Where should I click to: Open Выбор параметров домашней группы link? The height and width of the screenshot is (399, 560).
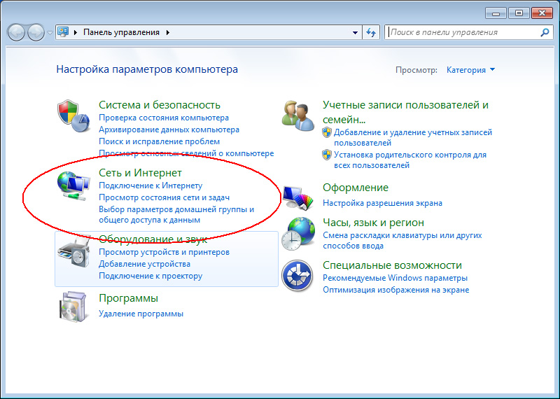(x=176, y=214)
